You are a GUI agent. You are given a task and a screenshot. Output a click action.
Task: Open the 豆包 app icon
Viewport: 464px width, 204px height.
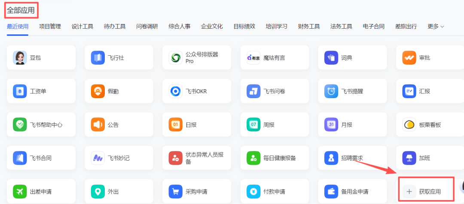click(20, 57)
